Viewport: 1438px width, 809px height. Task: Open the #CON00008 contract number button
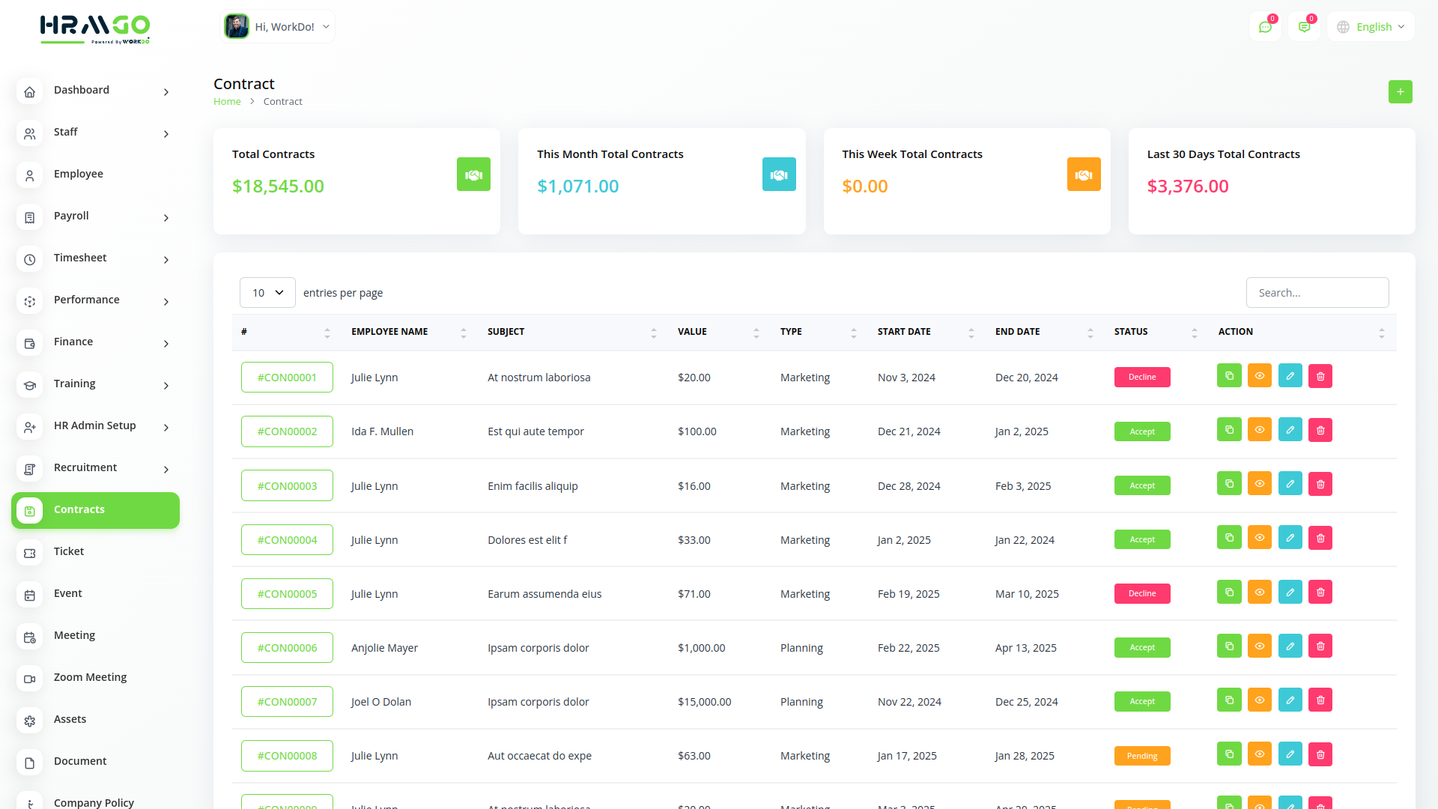click(287, 755)
